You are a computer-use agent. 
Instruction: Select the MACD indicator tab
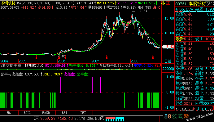(46, 113)
